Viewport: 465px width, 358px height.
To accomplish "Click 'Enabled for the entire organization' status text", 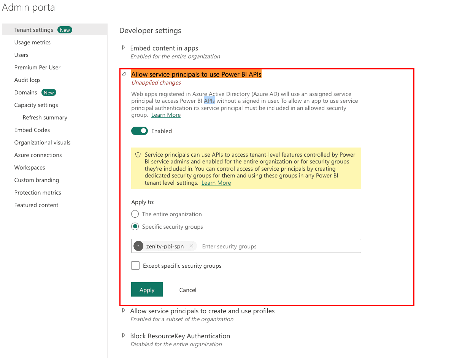I will (175, 57).
